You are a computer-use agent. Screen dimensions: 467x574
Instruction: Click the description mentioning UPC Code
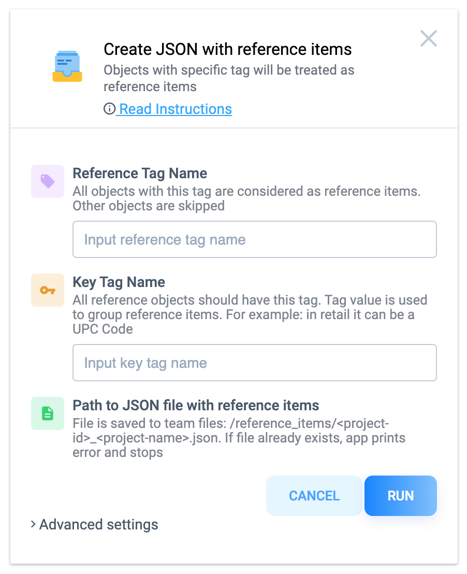250,314
